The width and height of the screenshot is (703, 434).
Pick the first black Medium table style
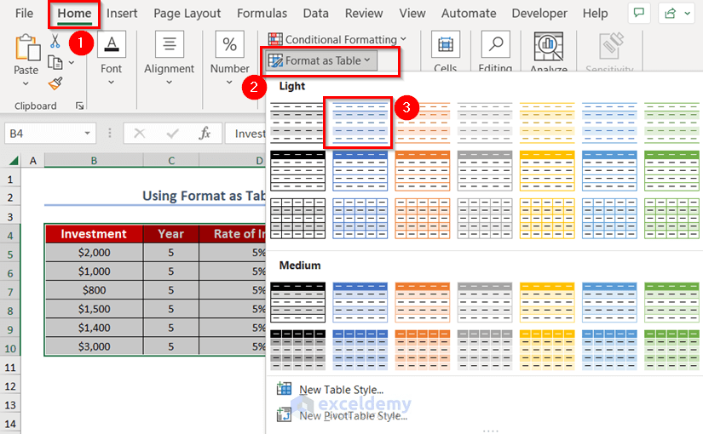pyautogui.click(x=297, y=302)
